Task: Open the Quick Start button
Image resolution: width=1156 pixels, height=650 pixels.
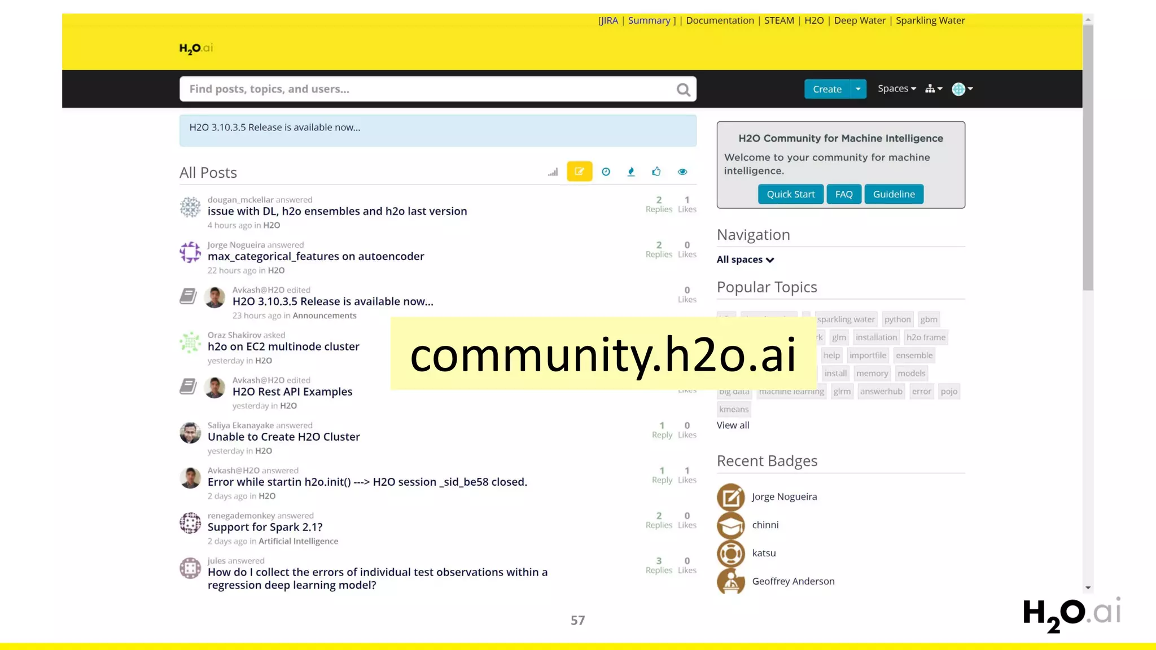Action: 790,194
